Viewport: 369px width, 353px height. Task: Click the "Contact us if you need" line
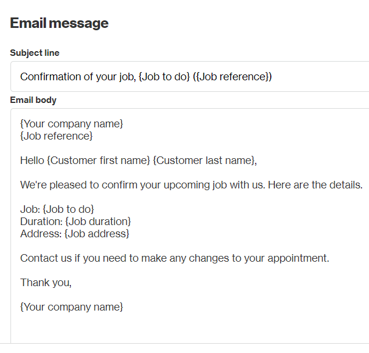tap(174, 258)
